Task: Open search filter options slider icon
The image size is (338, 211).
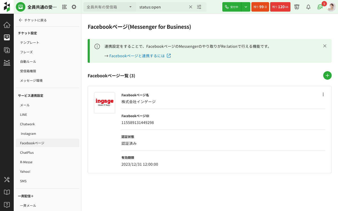Action: pyautogui.click(x=199, y=7)
